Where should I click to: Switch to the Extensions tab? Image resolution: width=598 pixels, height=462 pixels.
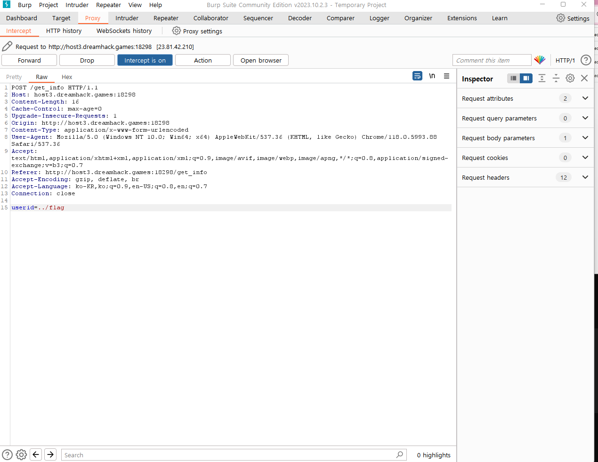coord(462,18)
